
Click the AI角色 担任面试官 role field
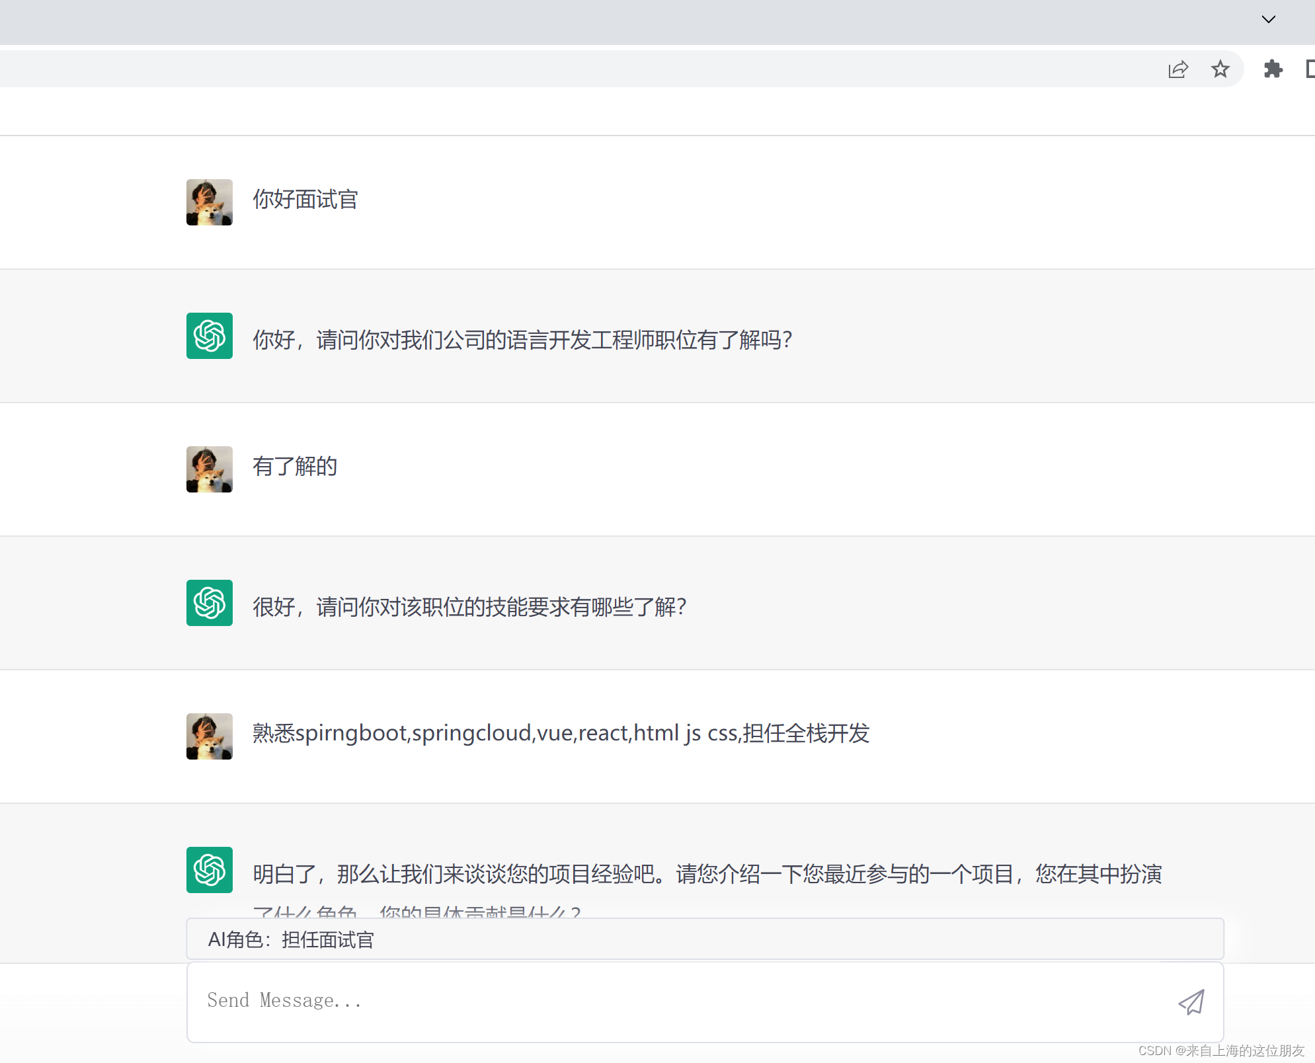point(705,939)
